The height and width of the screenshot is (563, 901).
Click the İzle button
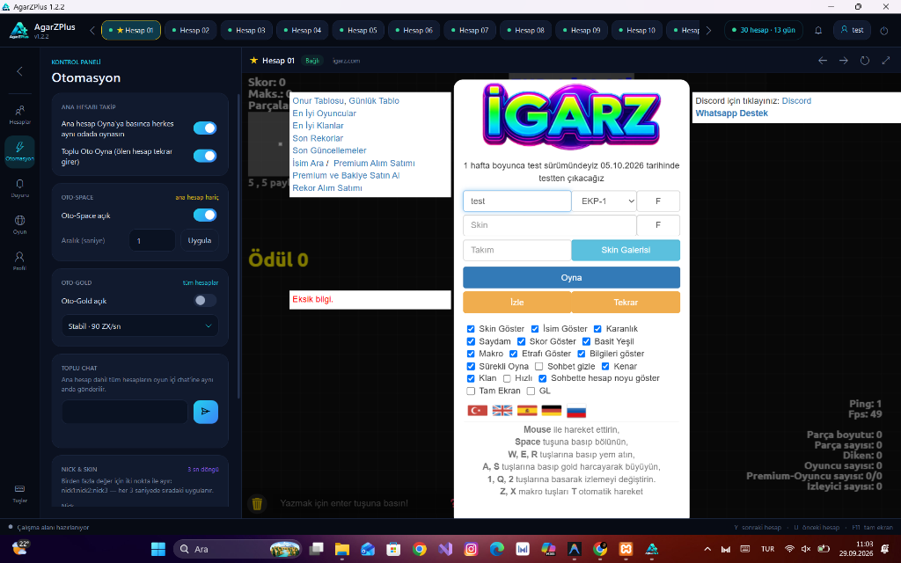click(x=517, y=303)
